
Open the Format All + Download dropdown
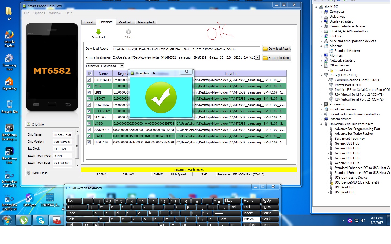(122, 66)
